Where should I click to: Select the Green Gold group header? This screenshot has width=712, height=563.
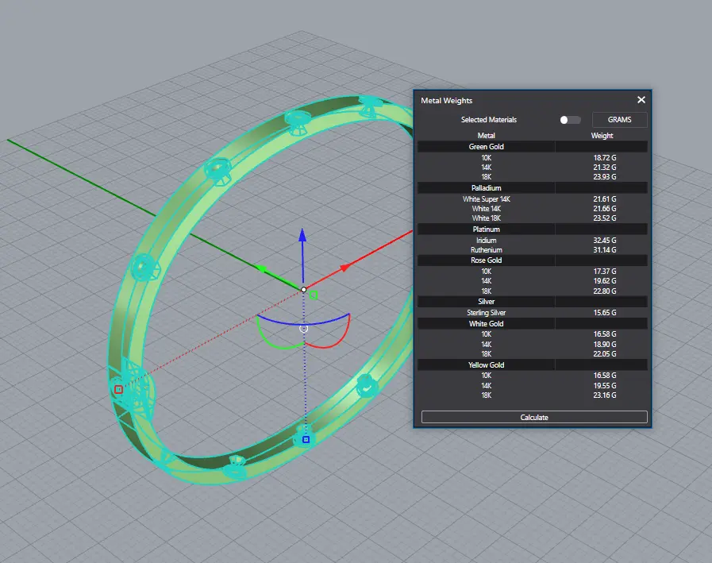486,147
